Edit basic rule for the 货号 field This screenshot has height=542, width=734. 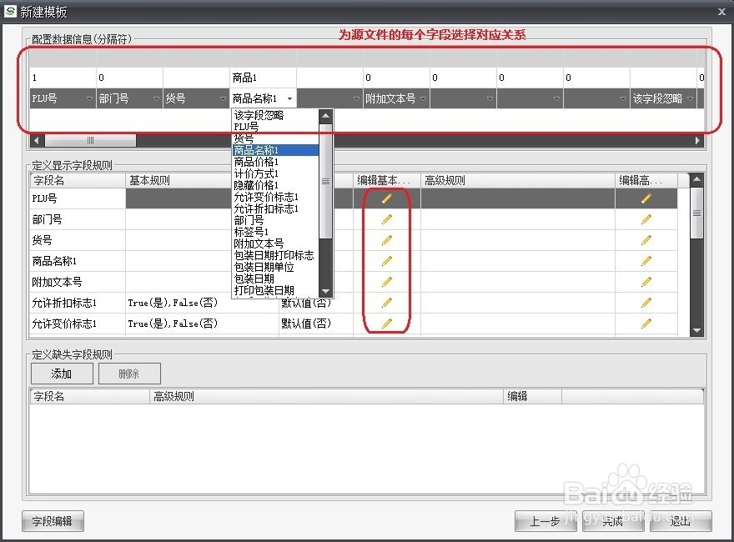click(x=385, y=240)
